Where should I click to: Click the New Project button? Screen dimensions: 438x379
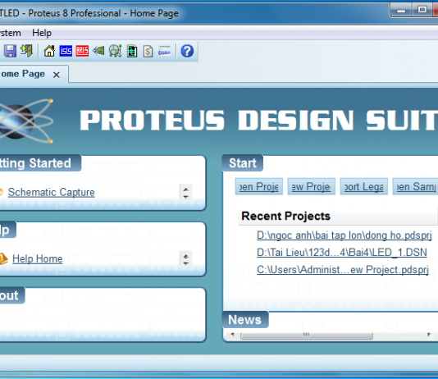click(x=311, y=186)
